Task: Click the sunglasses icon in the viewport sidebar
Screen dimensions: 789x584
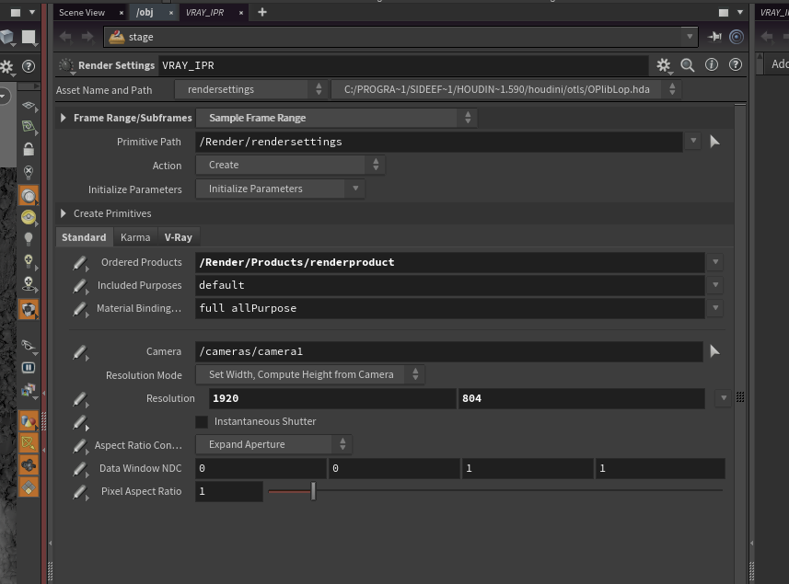Action: coord(29,345)
